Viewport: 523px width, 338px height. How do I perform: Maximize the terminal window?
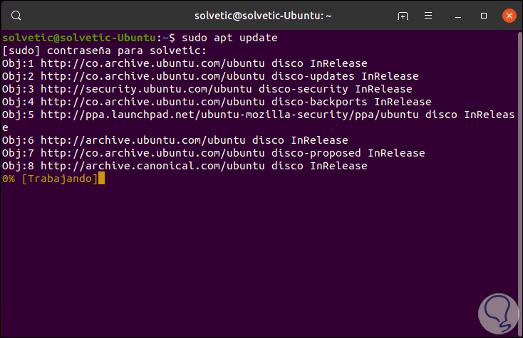[485, 15]
